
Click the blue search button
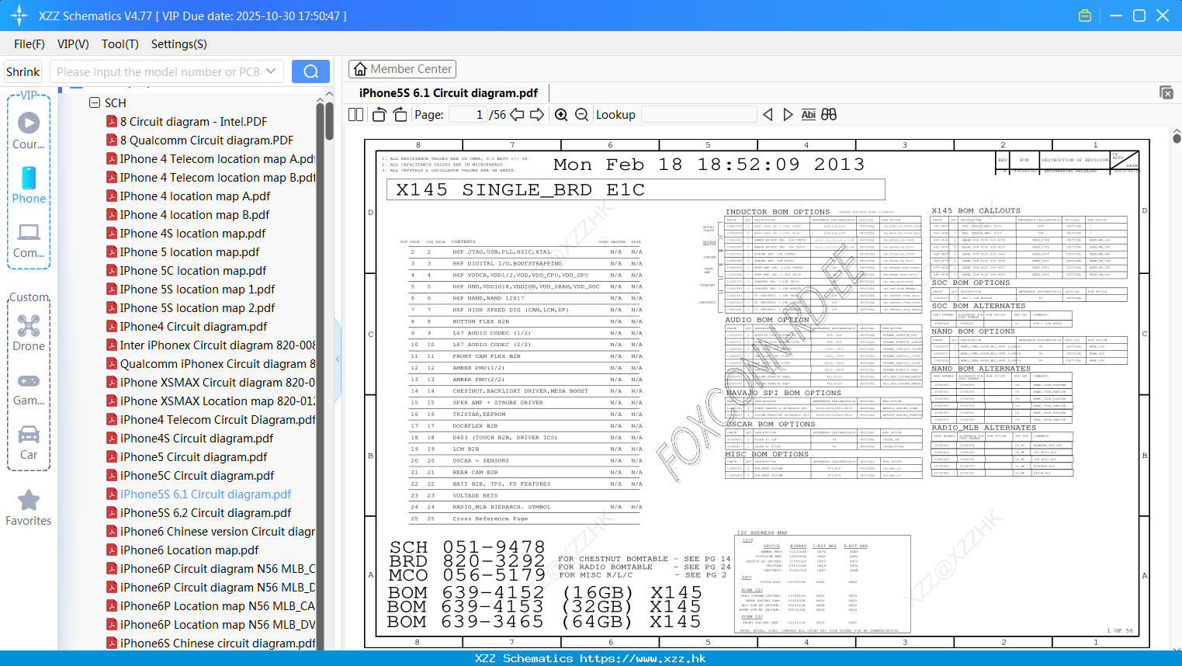310,71
